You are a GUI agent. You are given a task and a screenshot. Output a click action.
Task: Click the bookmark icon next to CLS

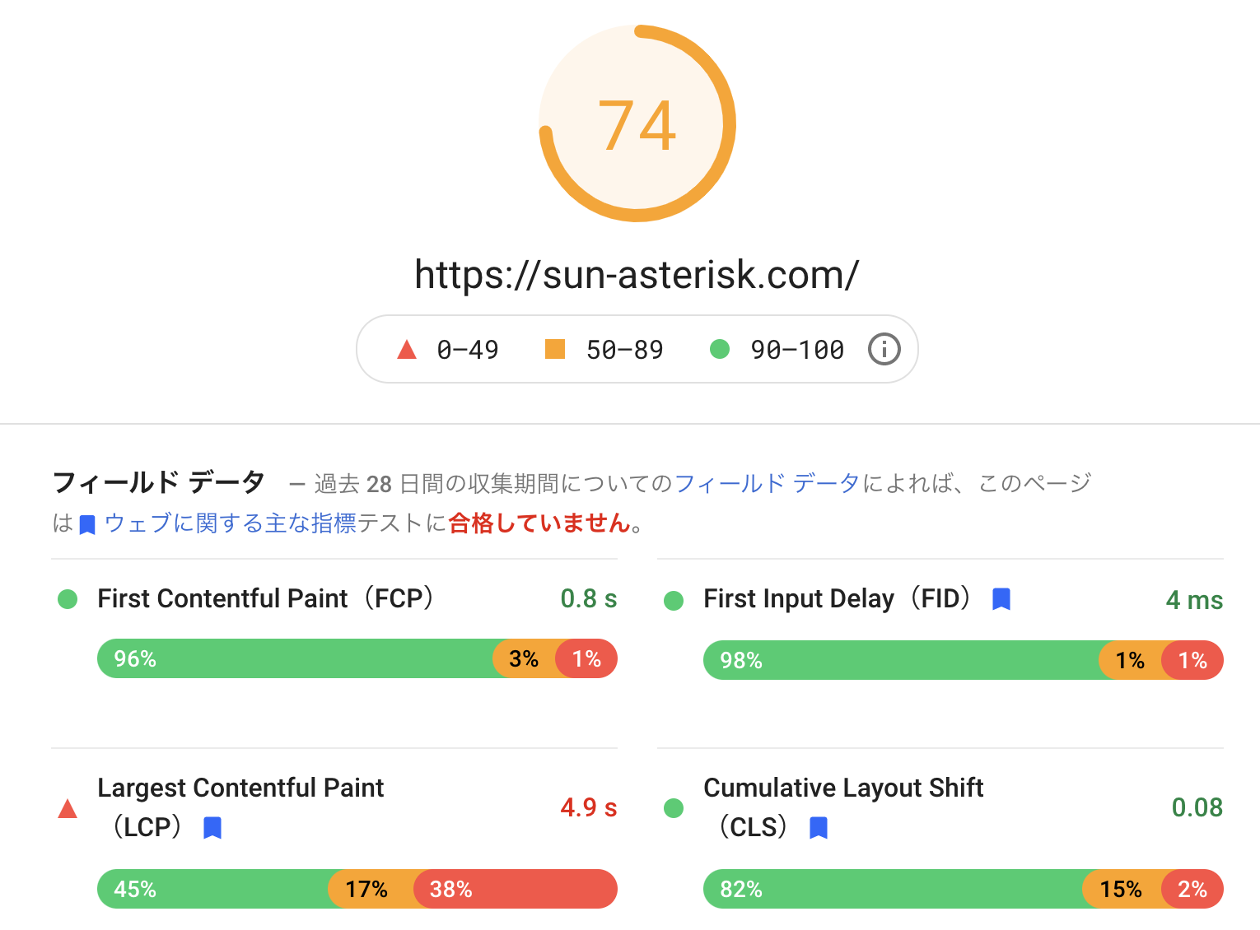[x=818, y=827]
